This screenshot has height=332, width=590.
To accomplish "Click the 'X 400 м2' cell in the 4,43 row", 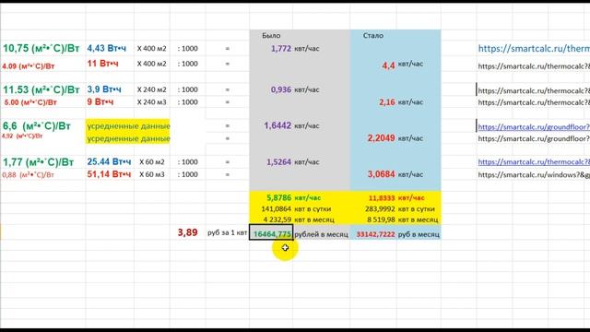I will tap(151, 49).
